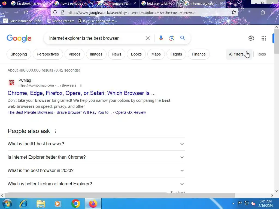Switch to Finance results
The height and width of the screenshot is (209, 279).
click(199, 54)
